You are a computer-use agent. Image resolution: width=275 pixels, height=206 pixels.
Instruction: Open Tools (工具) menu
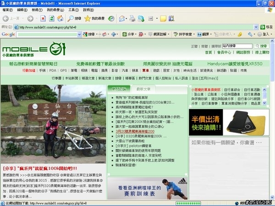[73, 10]
